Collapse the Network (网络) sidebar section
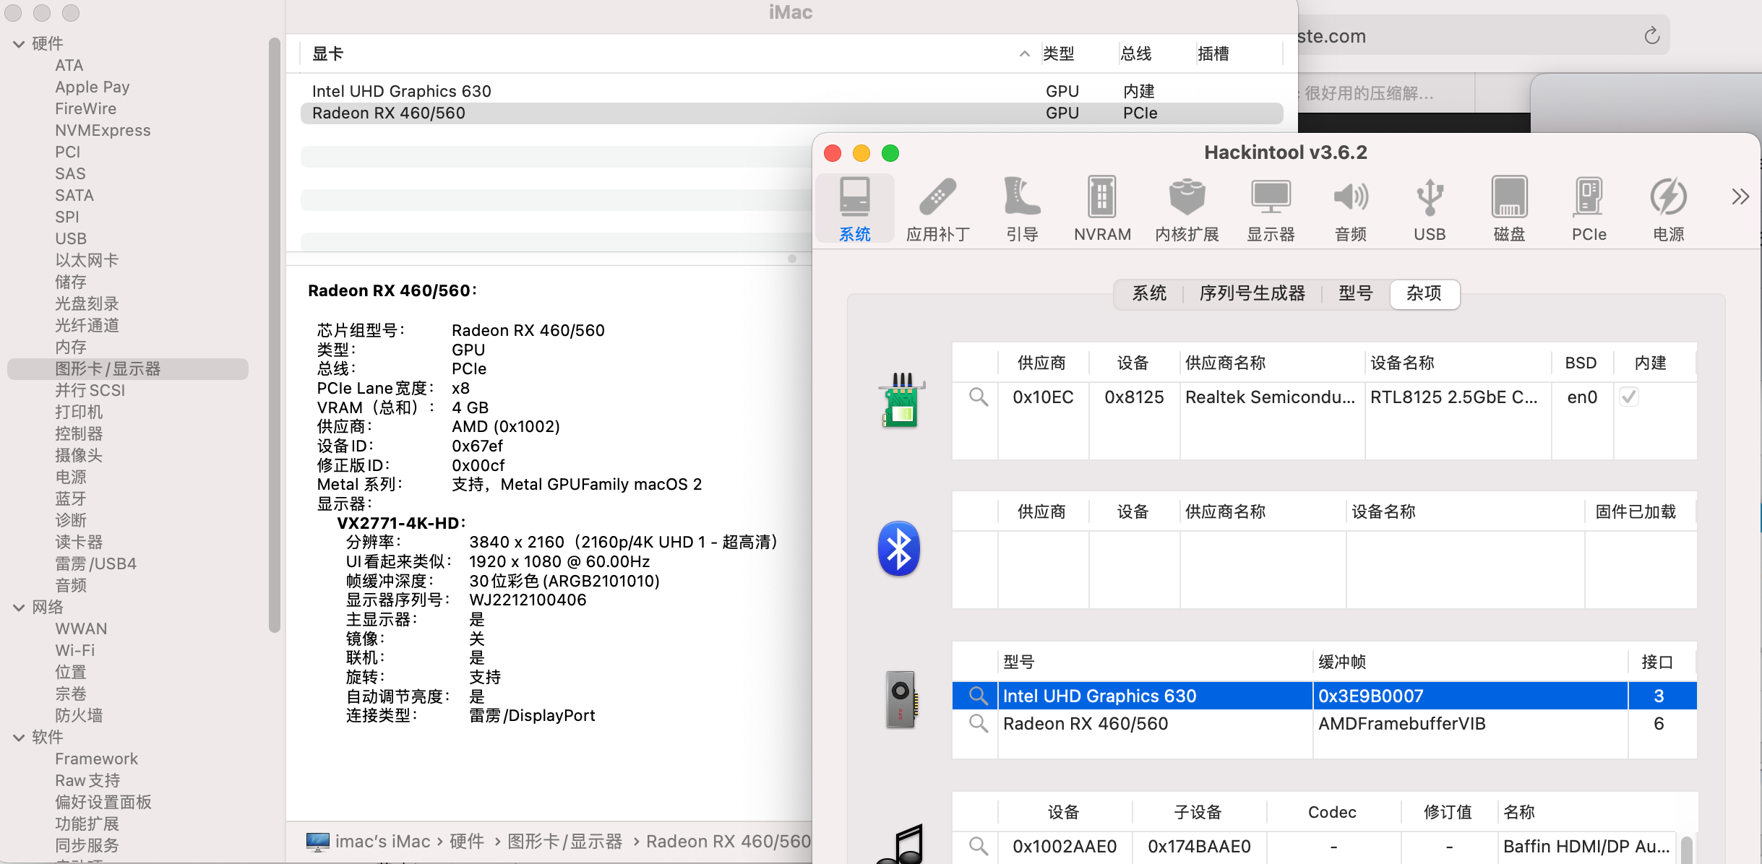Image resolution: width=1762 pixels, height=864 pixels. pos(19,608)
